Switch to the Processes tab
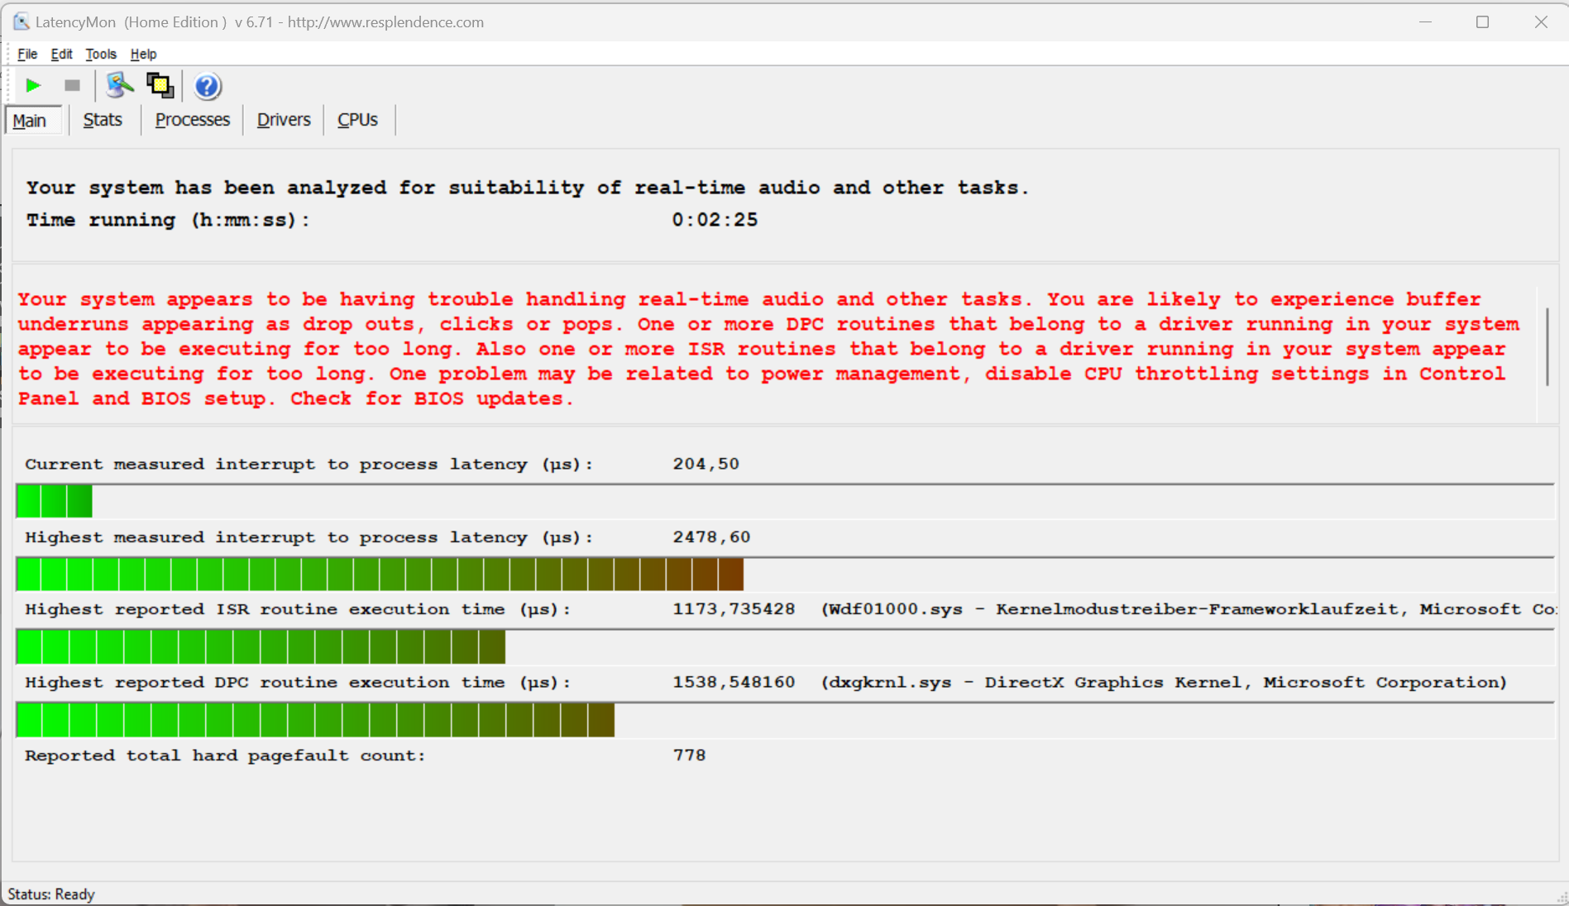 coord(192,120)
